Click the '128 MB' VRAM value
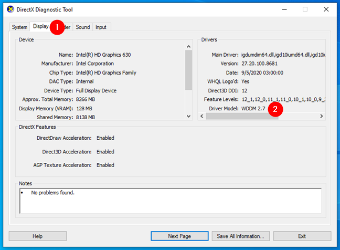This screenshot has width=340, height=250. 84,109
